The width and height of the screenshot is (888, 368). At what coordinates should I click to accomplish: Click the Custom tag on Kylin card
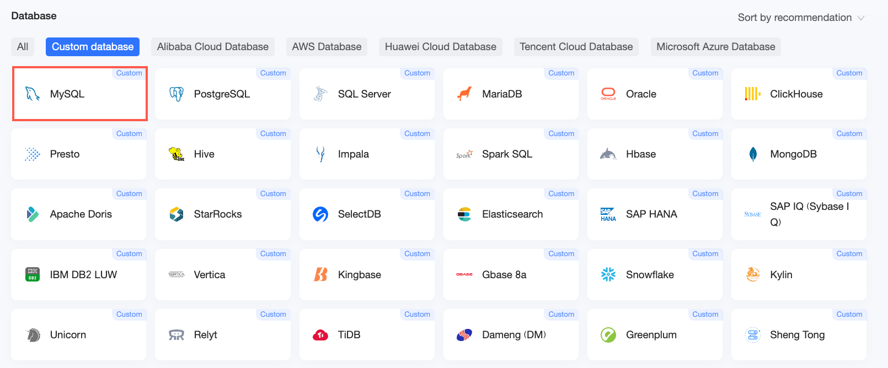[849, 254]
